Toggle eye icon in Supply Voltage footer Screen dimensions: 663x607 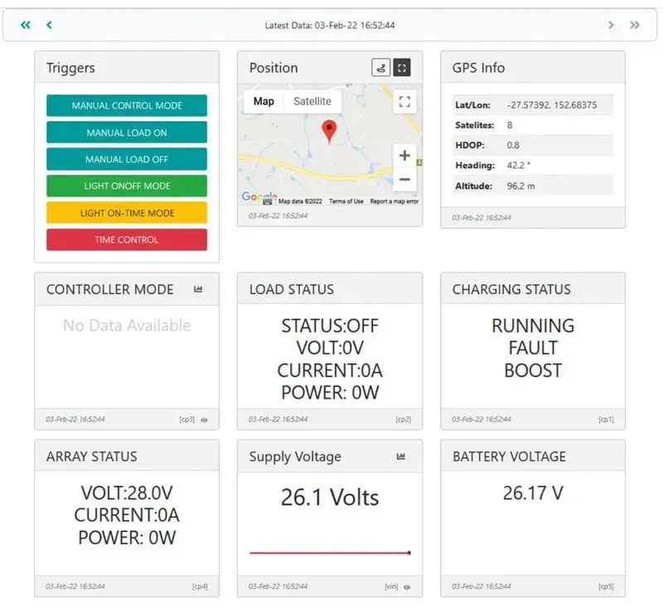(407, 587)
